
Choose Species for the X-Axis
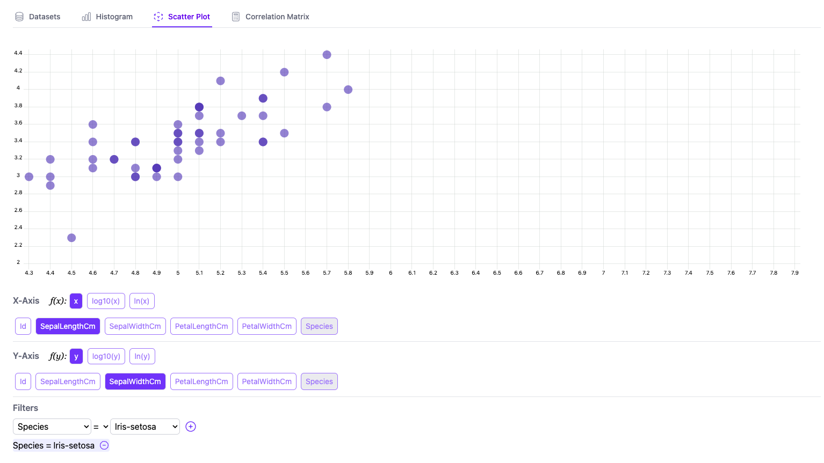(319, 326)
